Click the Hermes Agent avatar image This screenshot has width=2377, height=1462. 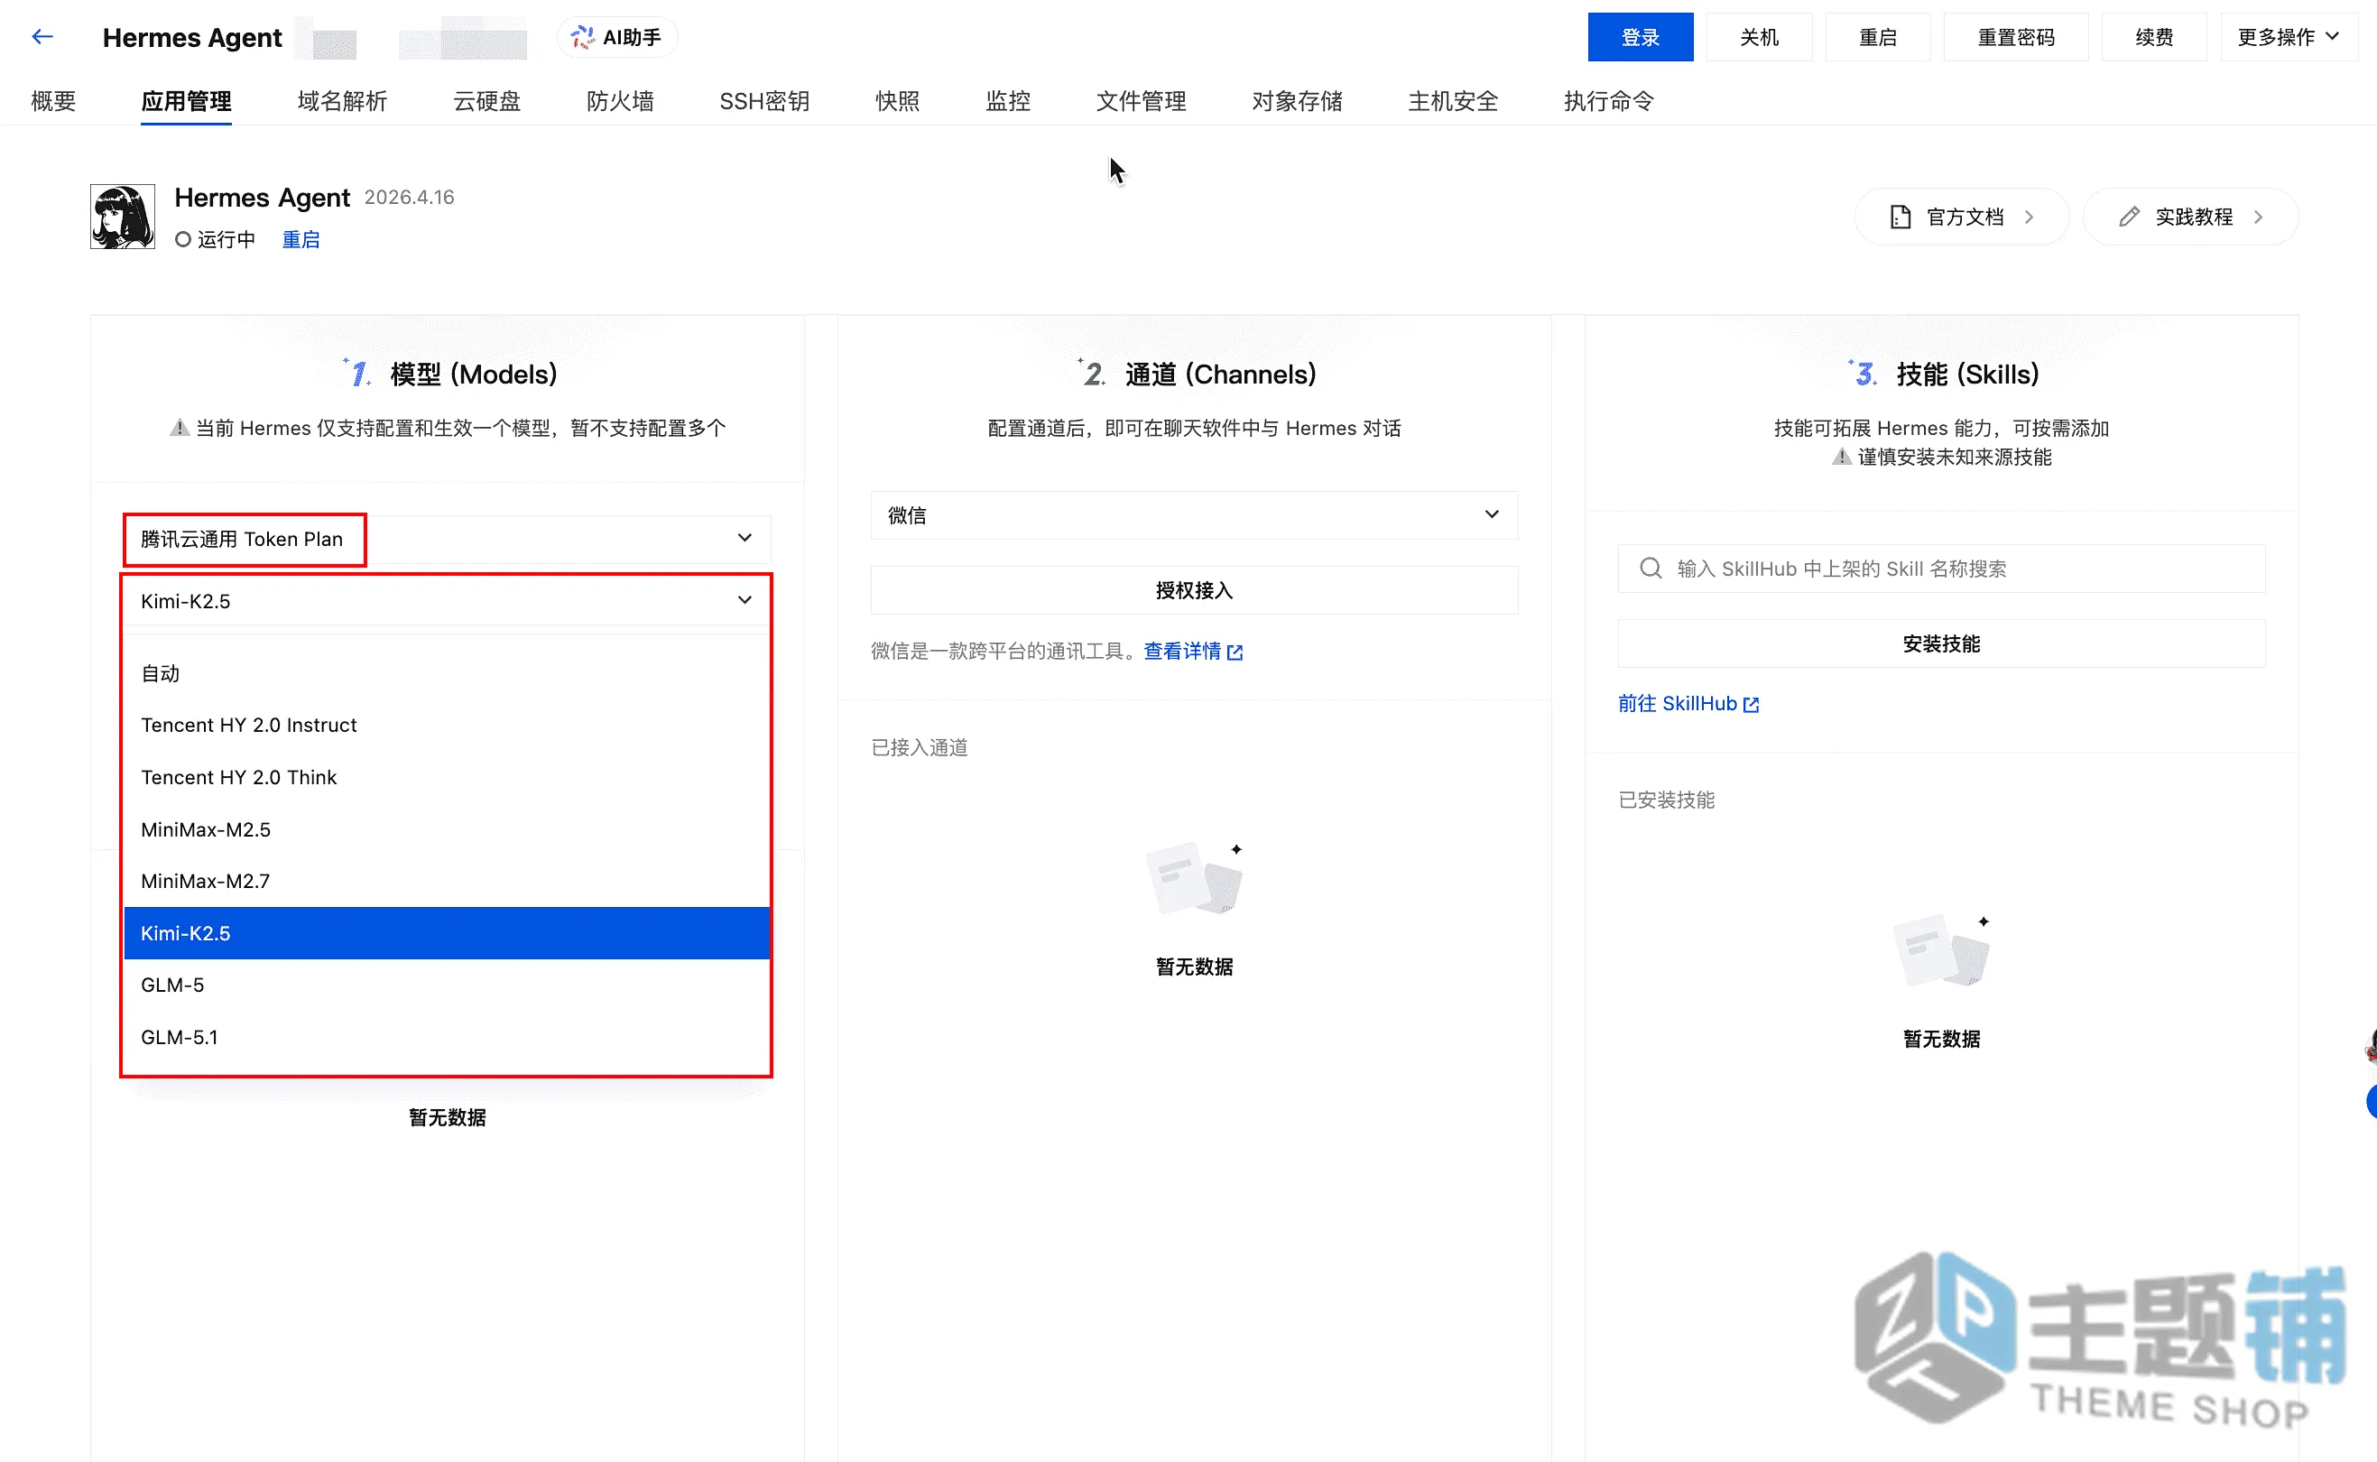coord(122,217)
